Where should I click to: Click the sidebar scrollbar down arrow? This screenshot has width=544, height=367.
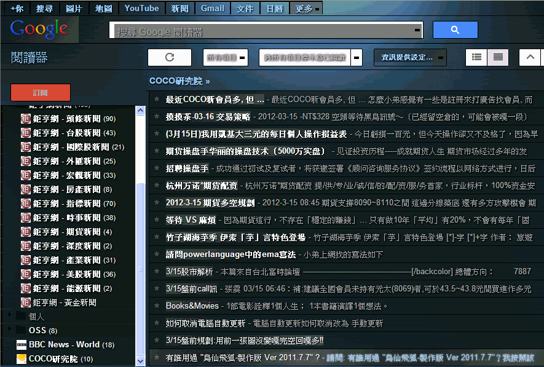click(140, 361)
